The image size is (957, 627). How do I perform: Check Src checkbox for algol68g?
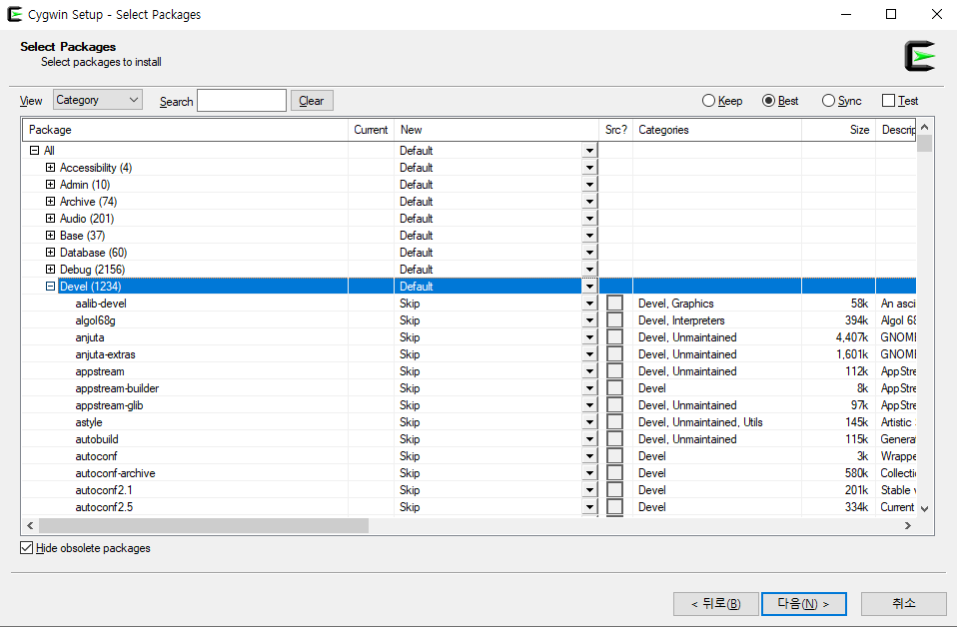[615, 320]
